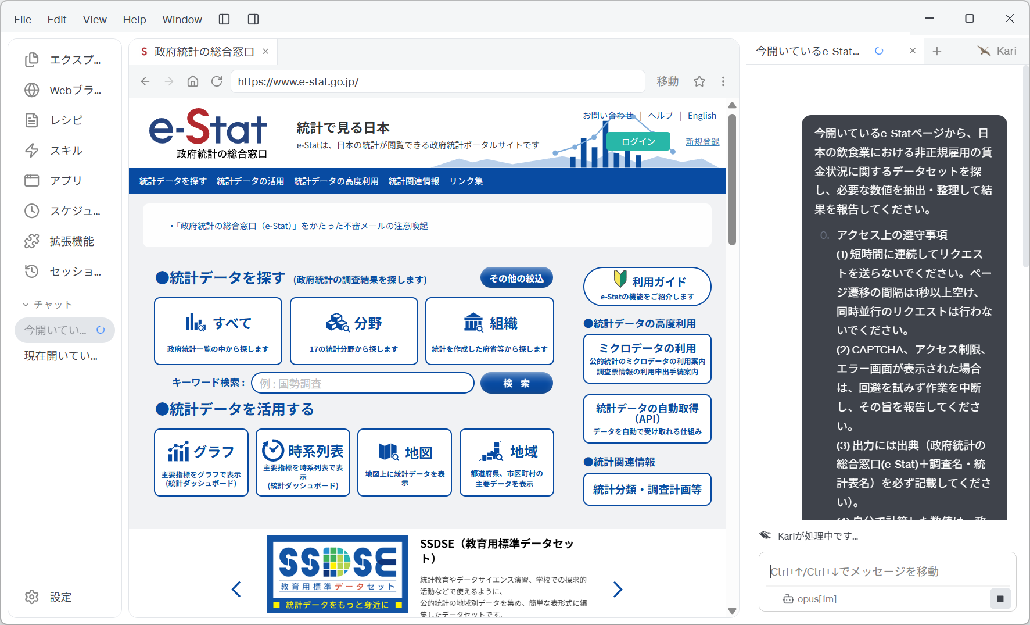Open the 時系列表 card

tap(303, 462)
